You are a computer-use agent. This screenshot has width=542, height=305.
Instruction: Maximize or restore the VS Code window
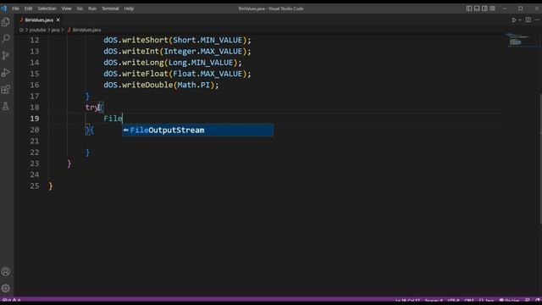(521, 8)
